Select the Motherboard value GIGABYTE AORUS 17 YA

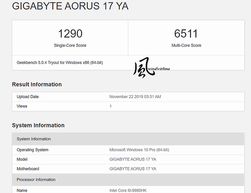(x=133, y=169)
